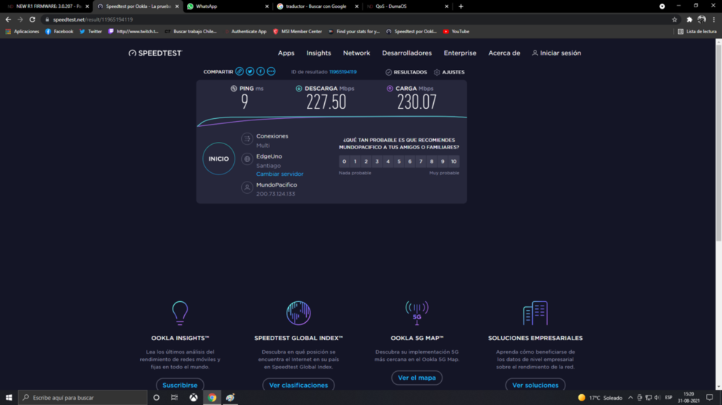Click the Speedtest logo

pyautogui.click(x=156, y=53)
